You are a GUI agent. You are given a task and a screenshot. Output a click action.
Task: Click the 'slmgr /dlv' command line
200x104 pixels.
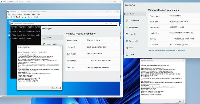25,35
